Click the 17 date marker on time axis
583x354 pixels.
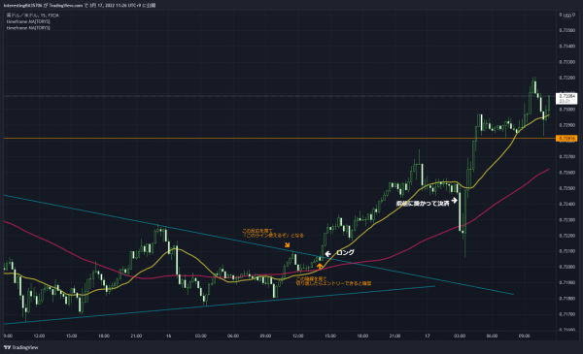428,336
